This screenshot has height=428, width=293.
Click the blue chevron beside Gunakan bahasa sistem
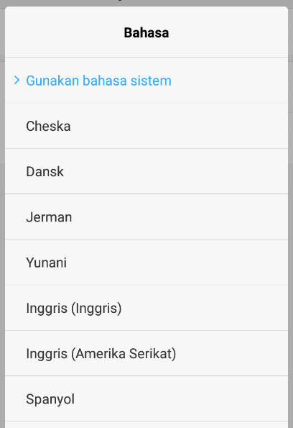click(17, 81)
